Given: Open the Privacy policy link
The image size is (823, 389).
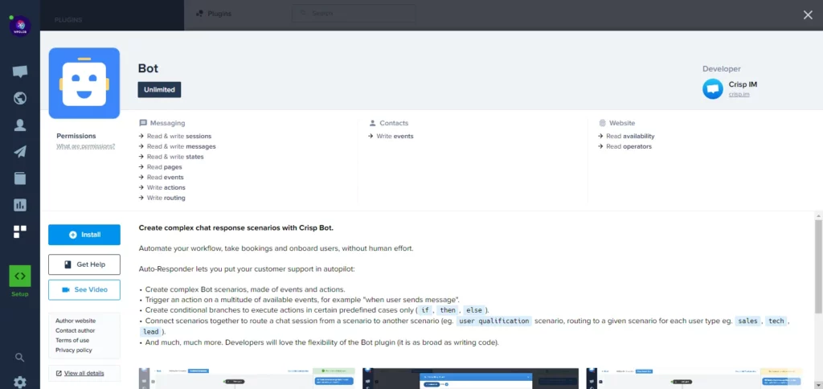Looking at the screenshot, I should coord(73,350).
